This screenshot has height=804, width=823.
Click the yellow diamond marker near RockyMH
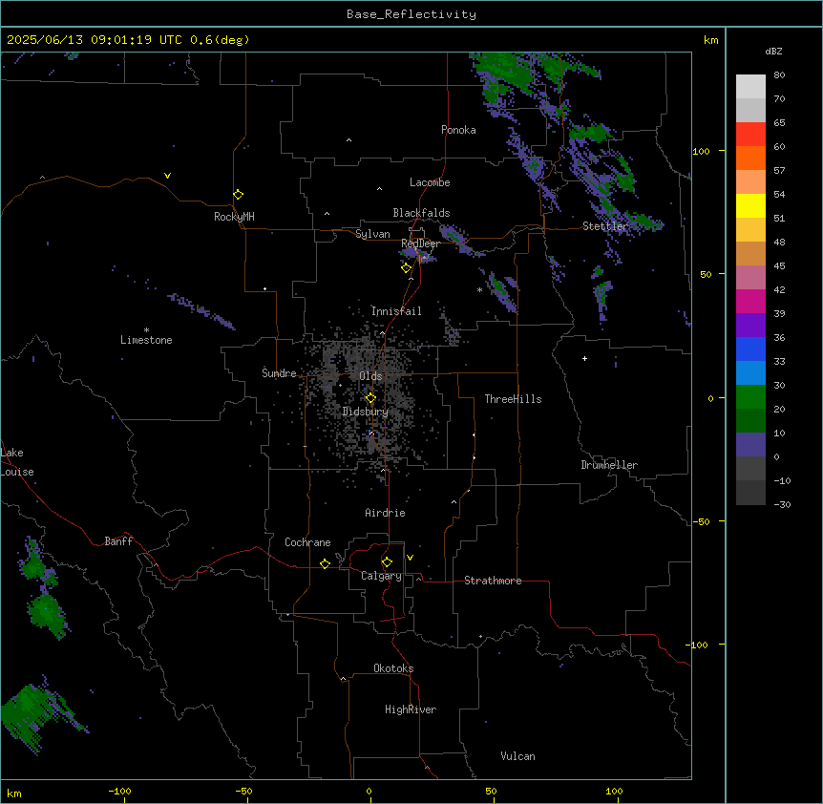click(x=239, y=195)
